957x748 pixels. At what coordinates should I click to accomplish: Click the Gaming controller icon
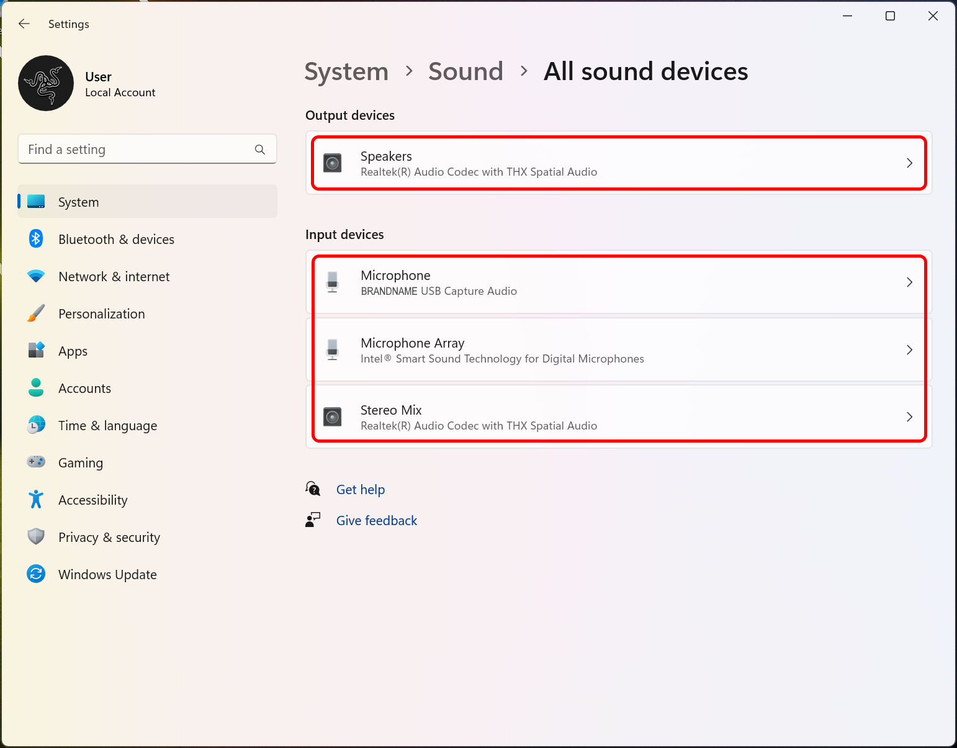point(36,462)
